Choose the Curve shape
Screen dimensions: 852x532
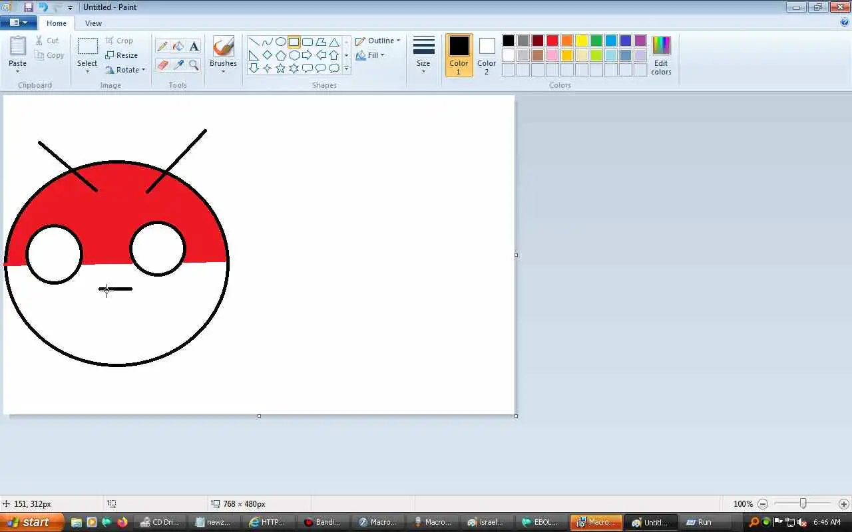click(x=267, y=42)
